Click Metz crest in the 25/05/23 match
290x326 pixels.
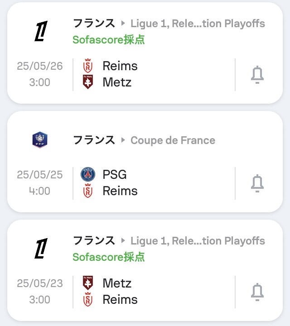[88, 283]
